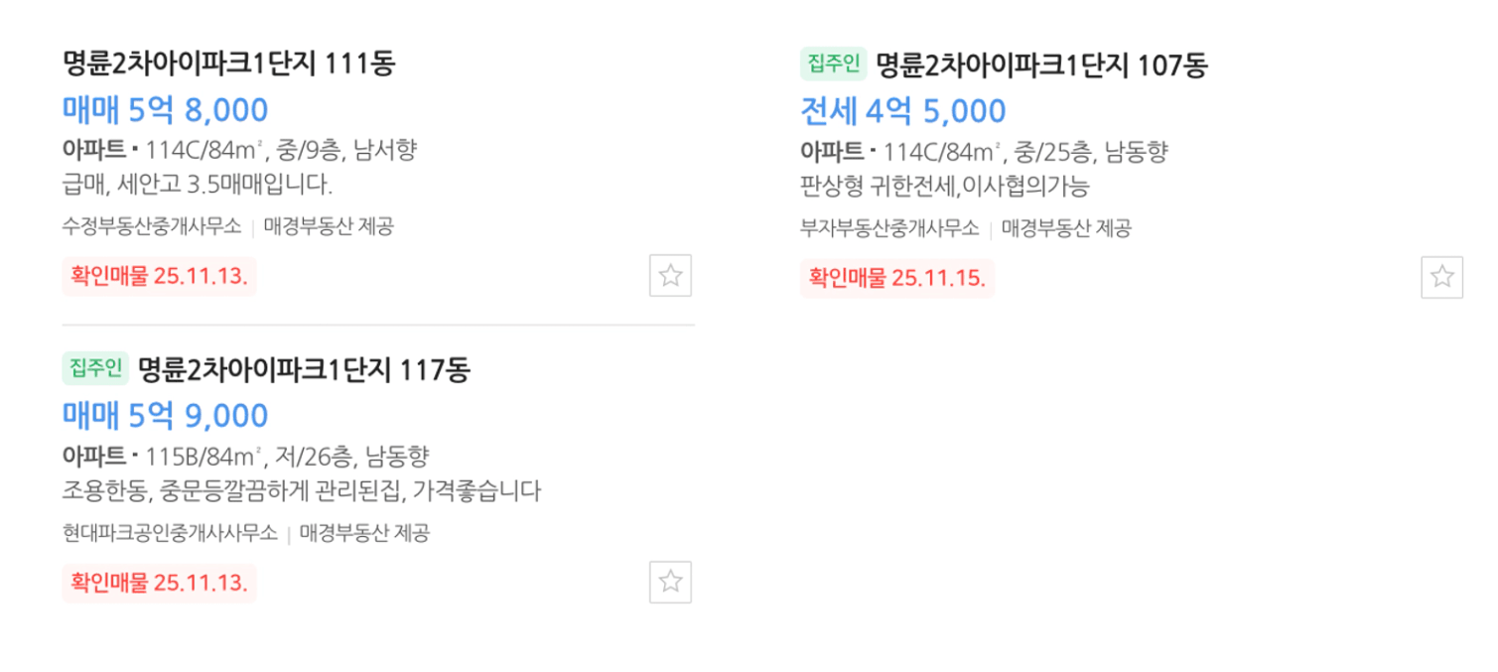Favorite the 117동 listing with star icon
This screenshot has height=672, width=1498.
[x=670, y=582]
